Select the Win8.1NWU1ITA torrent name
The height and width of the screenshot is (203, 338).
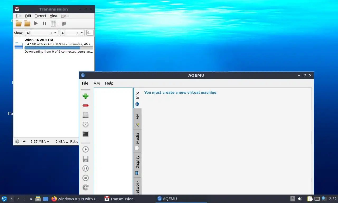coord(39,40)
